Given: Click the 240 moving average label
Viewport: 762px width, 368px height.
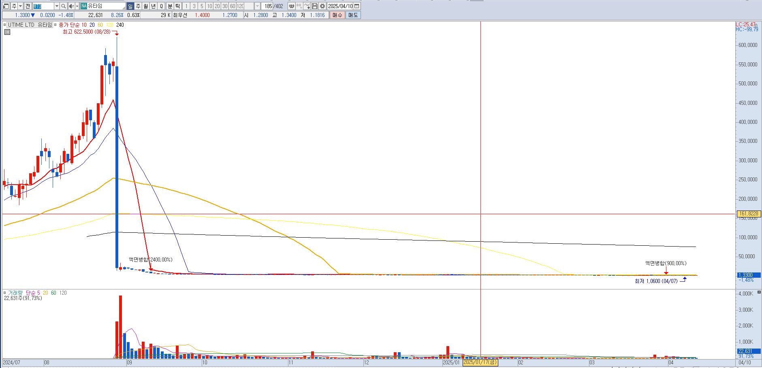Looking at the screenshot, I should tap(120, 25).
